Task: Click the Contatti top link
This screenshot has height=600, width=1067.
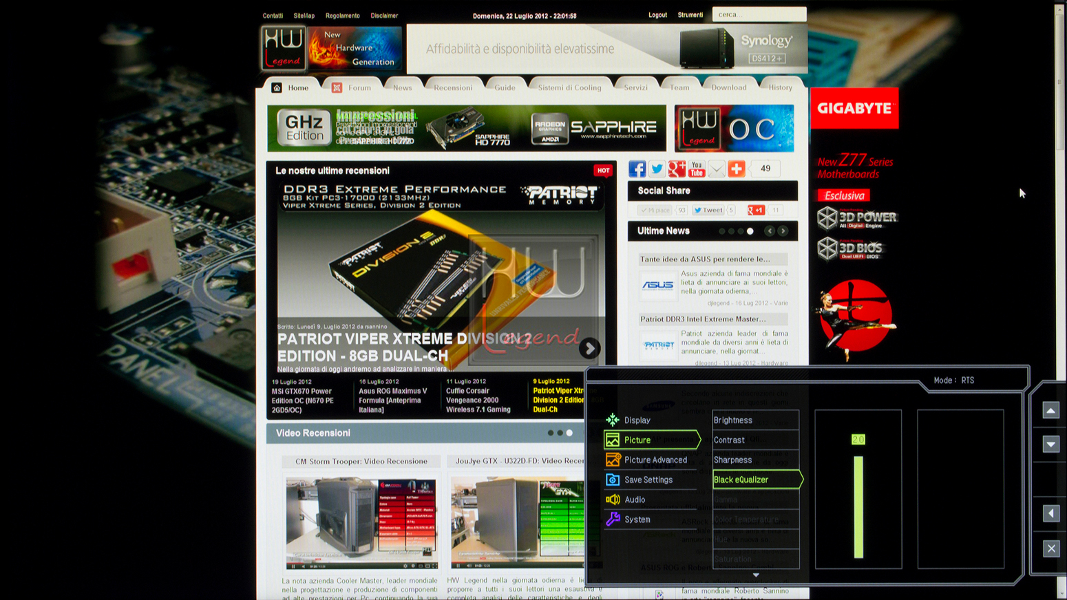Action: (x=273, y=15)
